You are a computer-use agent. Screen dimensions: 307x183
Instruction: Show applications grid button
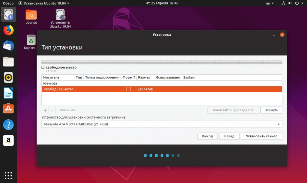tap(8, 176)
